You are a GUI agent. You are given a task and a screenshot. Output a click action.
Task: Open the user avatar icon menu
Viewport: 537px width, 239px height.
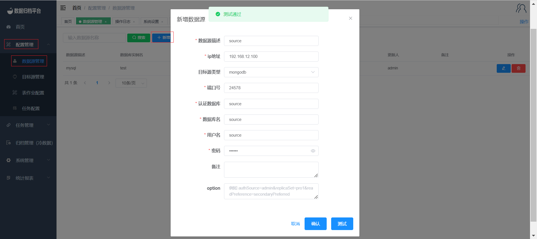tap(521, 8)
